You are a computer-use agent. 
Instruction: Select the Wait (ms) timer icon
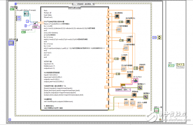159,37
